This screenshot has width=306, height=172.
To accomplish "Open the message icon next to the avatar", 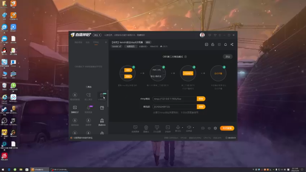I will tap(210, 35).
